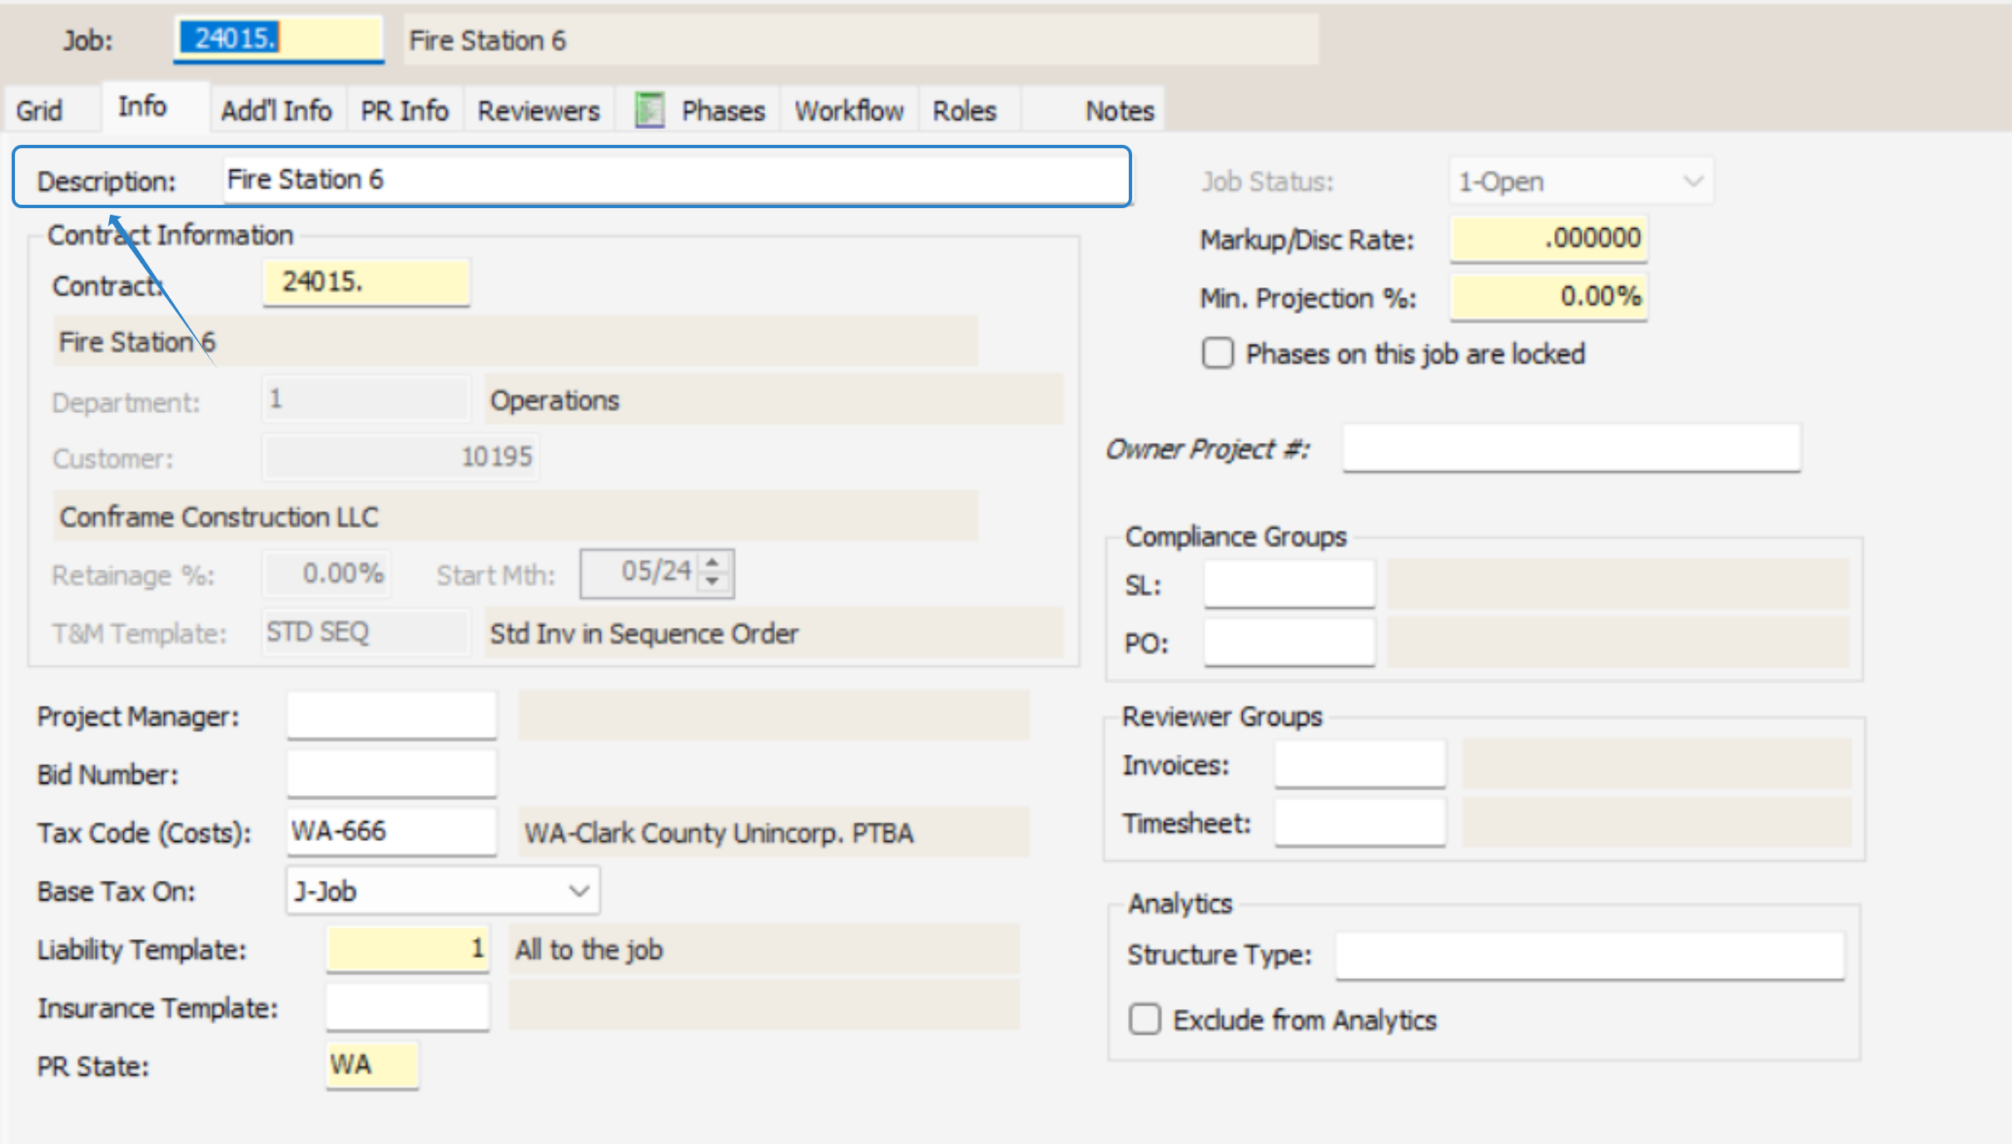
Task: Expand the Base Tax On dropdown
Action: click(579, 891)
